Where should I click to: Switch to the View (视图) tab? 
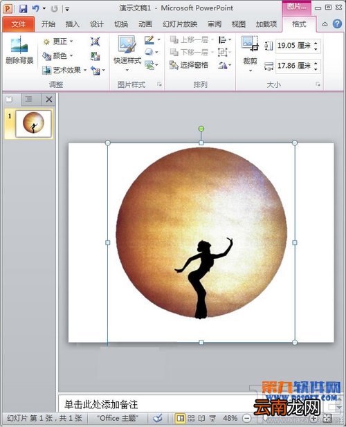point(239,24)
